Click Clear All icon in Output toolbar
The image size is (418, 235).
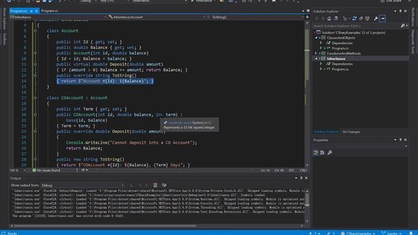[x=155, y=185]
